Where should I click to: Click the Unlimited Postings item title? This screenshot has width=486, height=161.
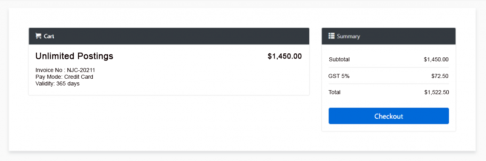tap(74, 56)
